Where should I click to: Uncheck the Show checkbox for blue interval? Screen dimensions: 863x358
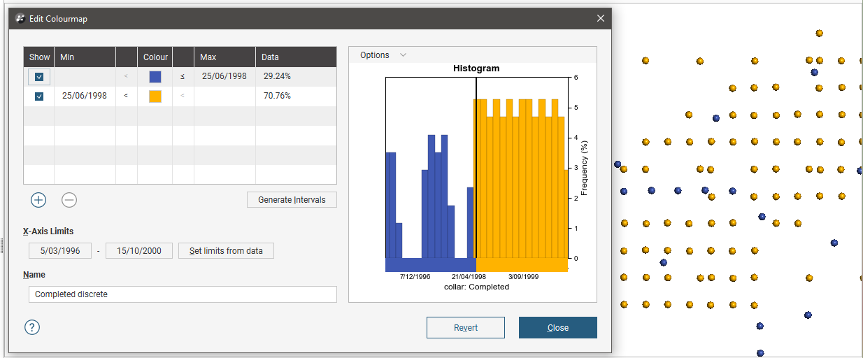click(39, 76)
